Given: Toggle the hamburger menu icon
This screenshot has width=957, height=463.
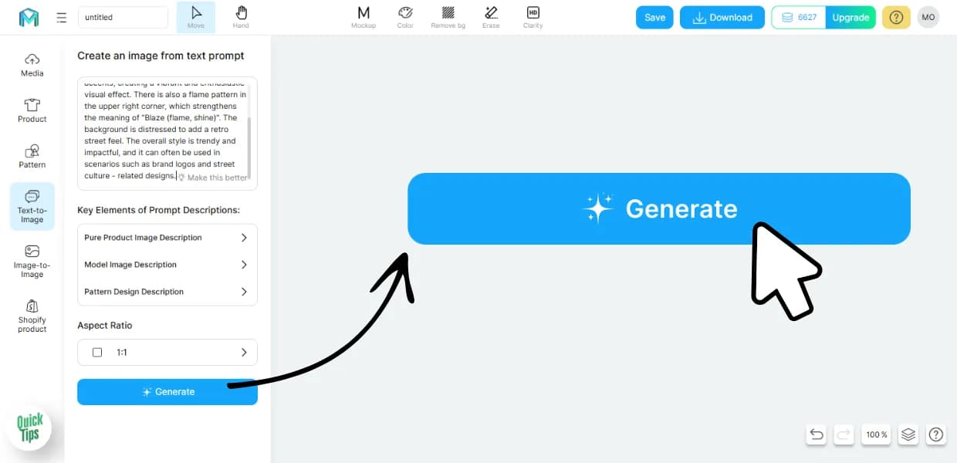Looking at the screenshot, I should [62, 18].
